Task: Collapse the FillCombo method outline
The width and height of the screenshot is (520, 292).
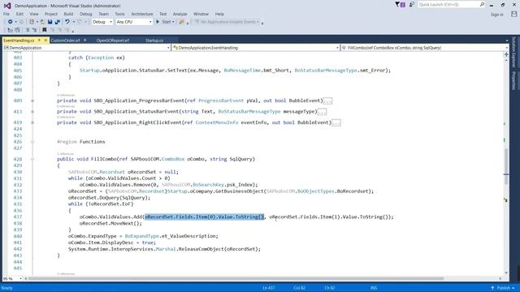Action: [32, 159]
